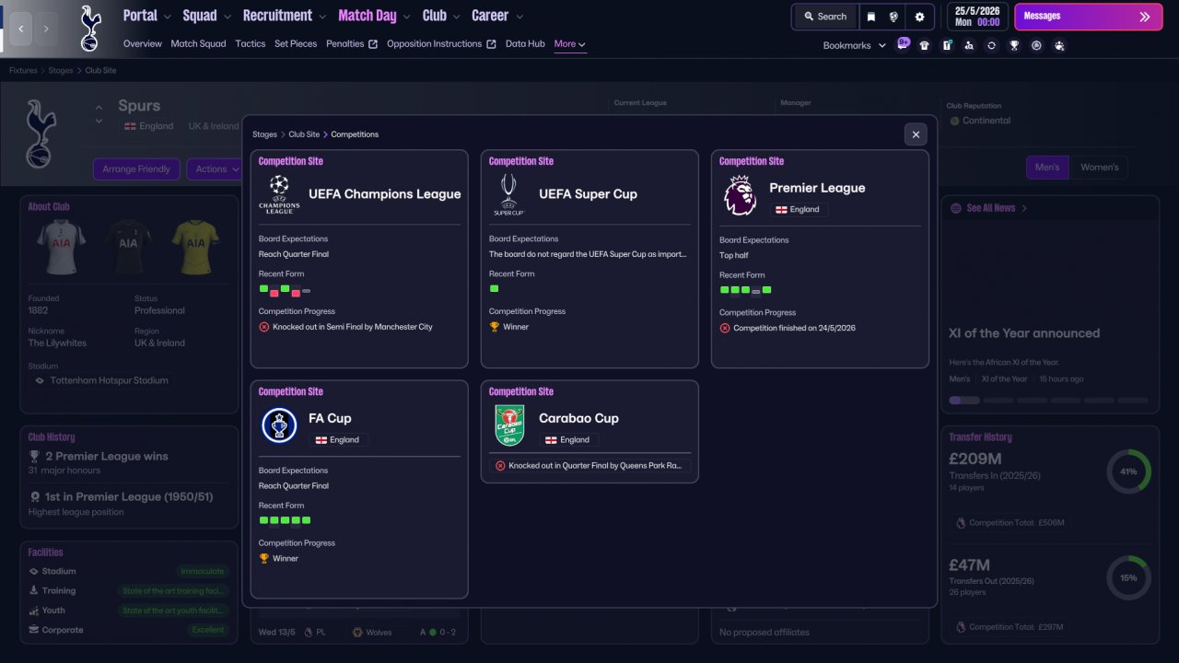The height and width of the screenshot is (663, 1179).
Task: Open the tactics board bookmark icon
Action: click(x=947, y=45)
